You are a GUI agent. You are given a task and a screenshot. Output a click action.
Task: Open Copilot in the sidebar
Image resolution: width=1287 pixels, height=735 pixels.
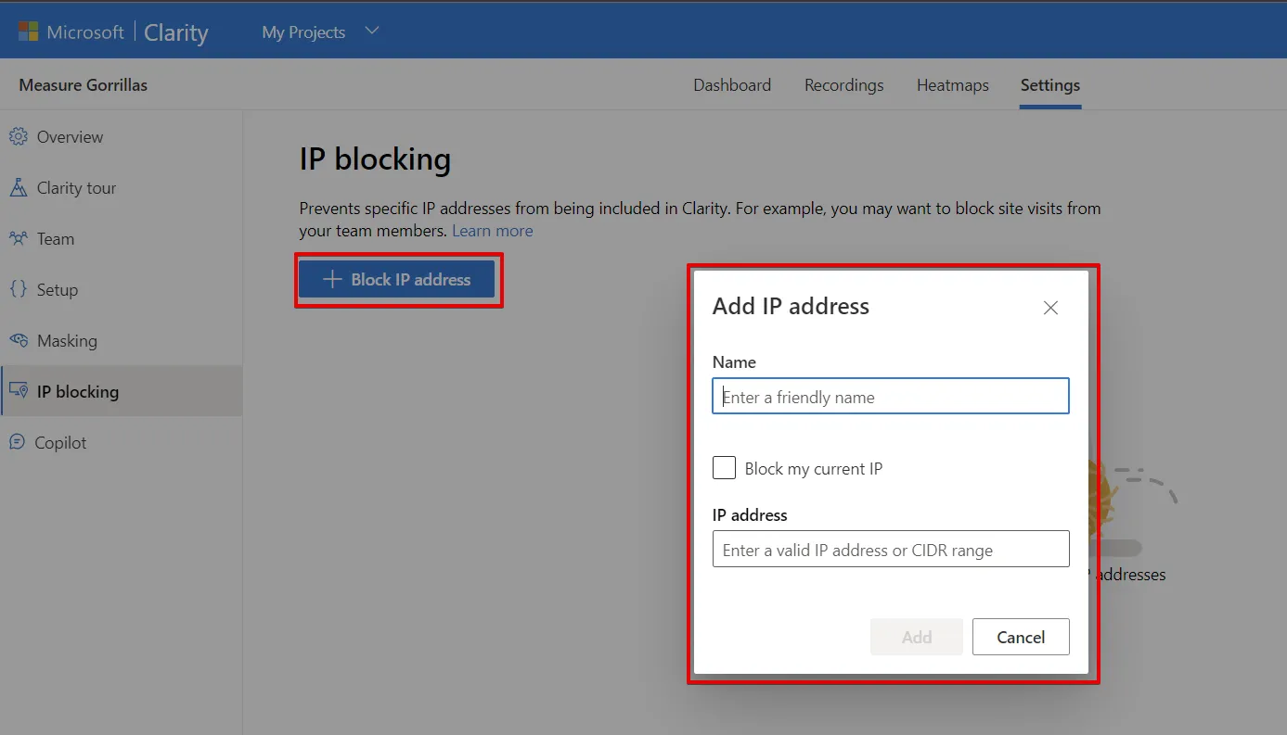click(121, 443)
